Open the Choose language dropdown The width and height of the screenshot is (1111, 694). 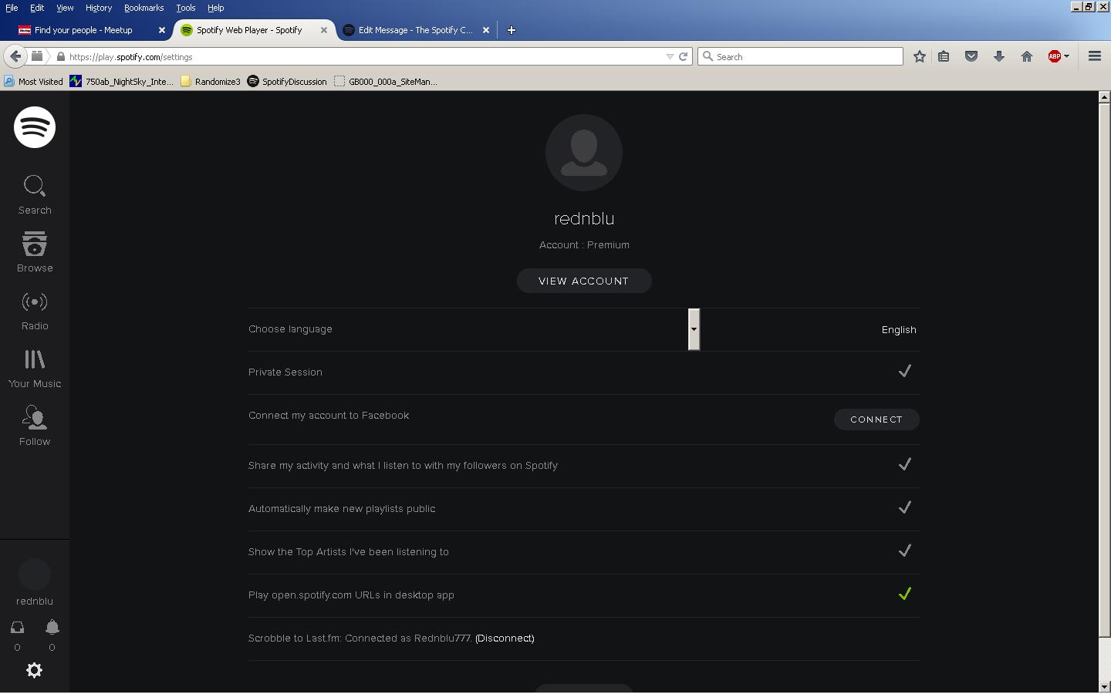pyautogui.click(x=694, y=329)
